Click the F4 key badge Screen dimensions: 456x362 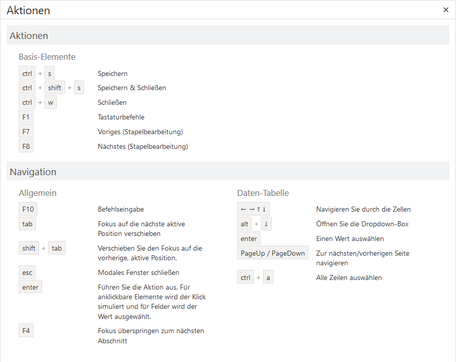26,331
